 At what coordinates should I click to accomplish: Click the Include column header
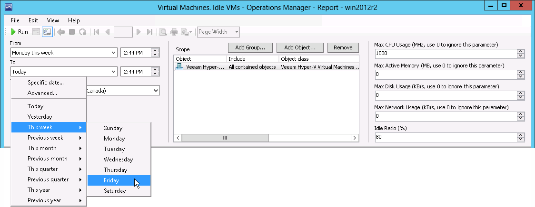pos(252,59)
